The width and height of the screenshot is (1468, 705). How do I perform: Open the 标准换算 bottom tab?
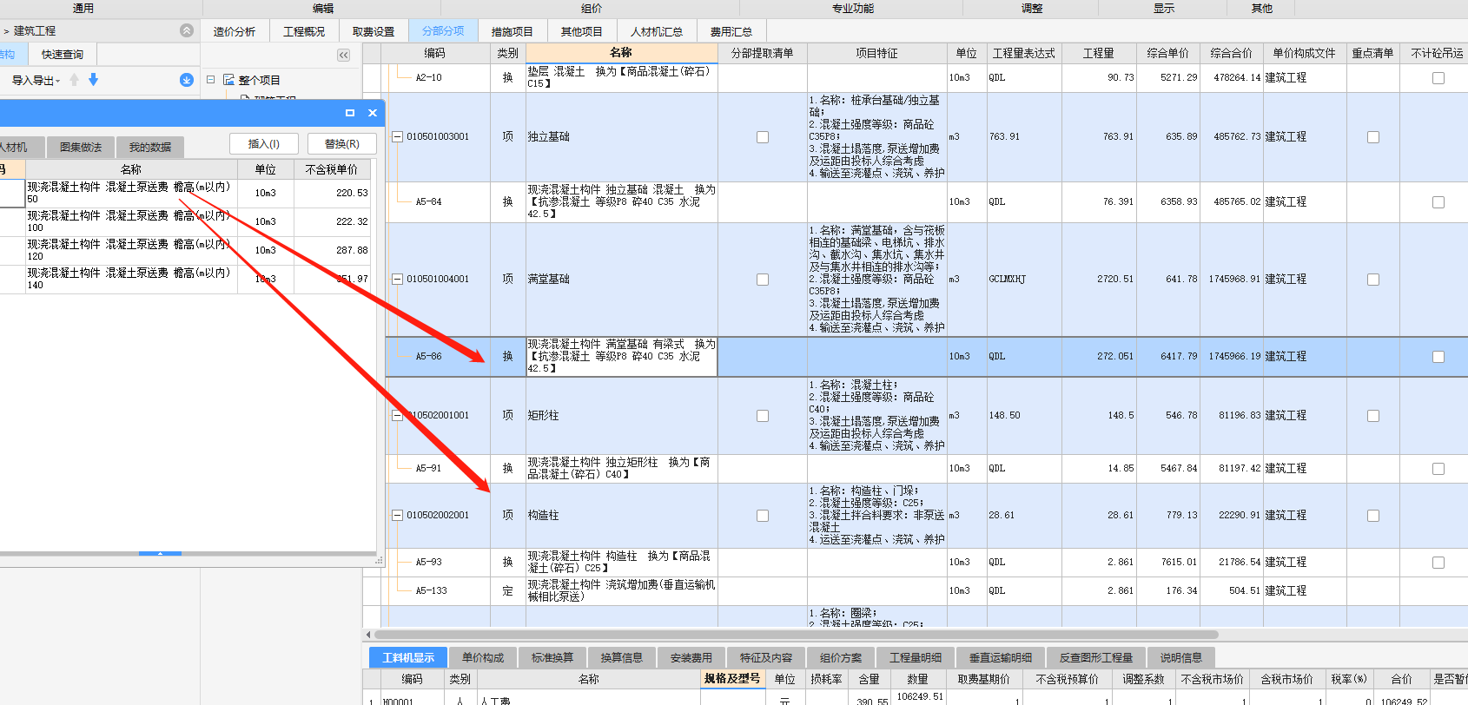click(552, 657)
